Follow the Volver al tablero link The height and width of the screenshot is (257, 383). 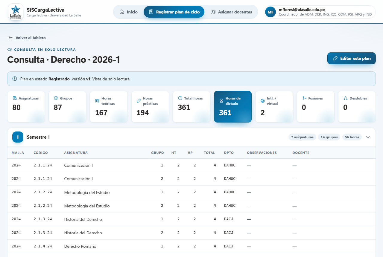point(27,38)
